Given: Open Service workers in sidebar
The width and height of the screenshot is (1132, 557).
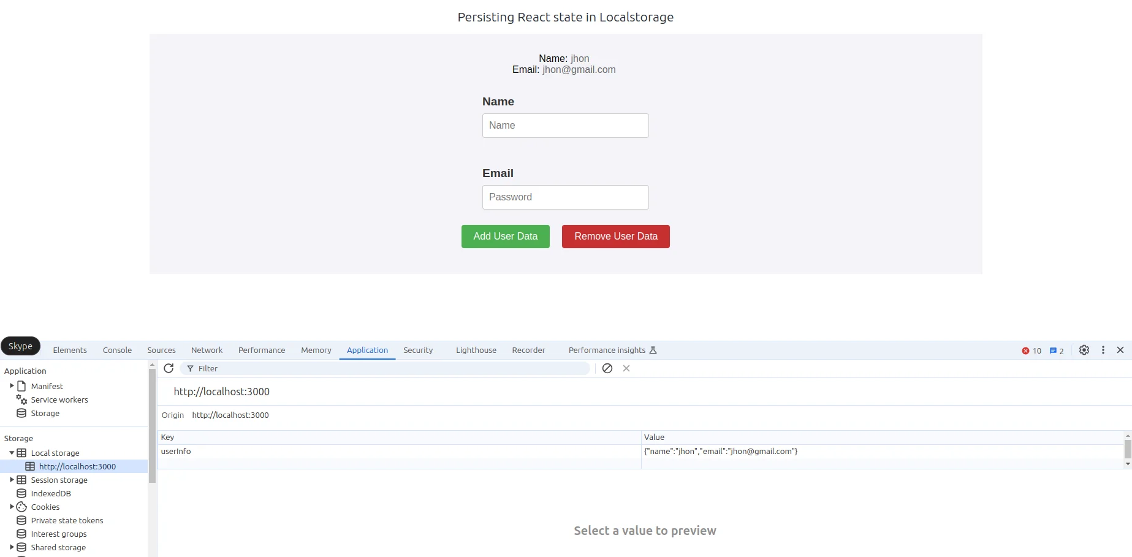Looking at the screenshot, I should (x=59, y=400).
